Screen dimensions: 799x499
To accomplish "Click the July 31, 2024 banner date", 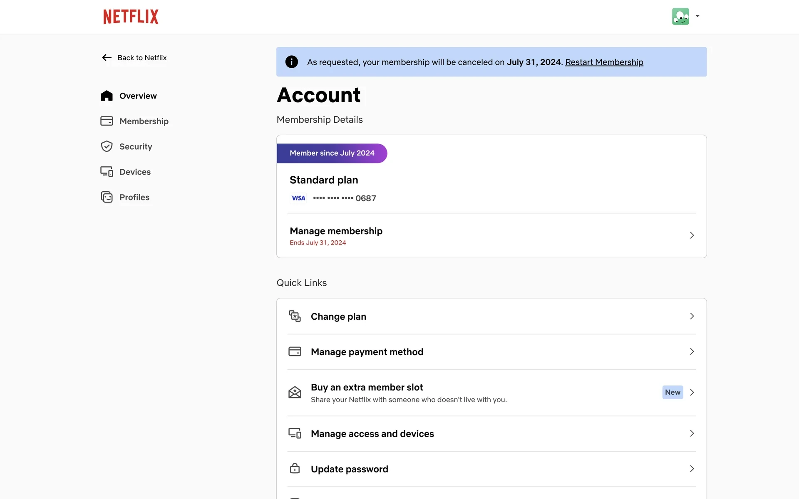I will click(x=534, y=62).
